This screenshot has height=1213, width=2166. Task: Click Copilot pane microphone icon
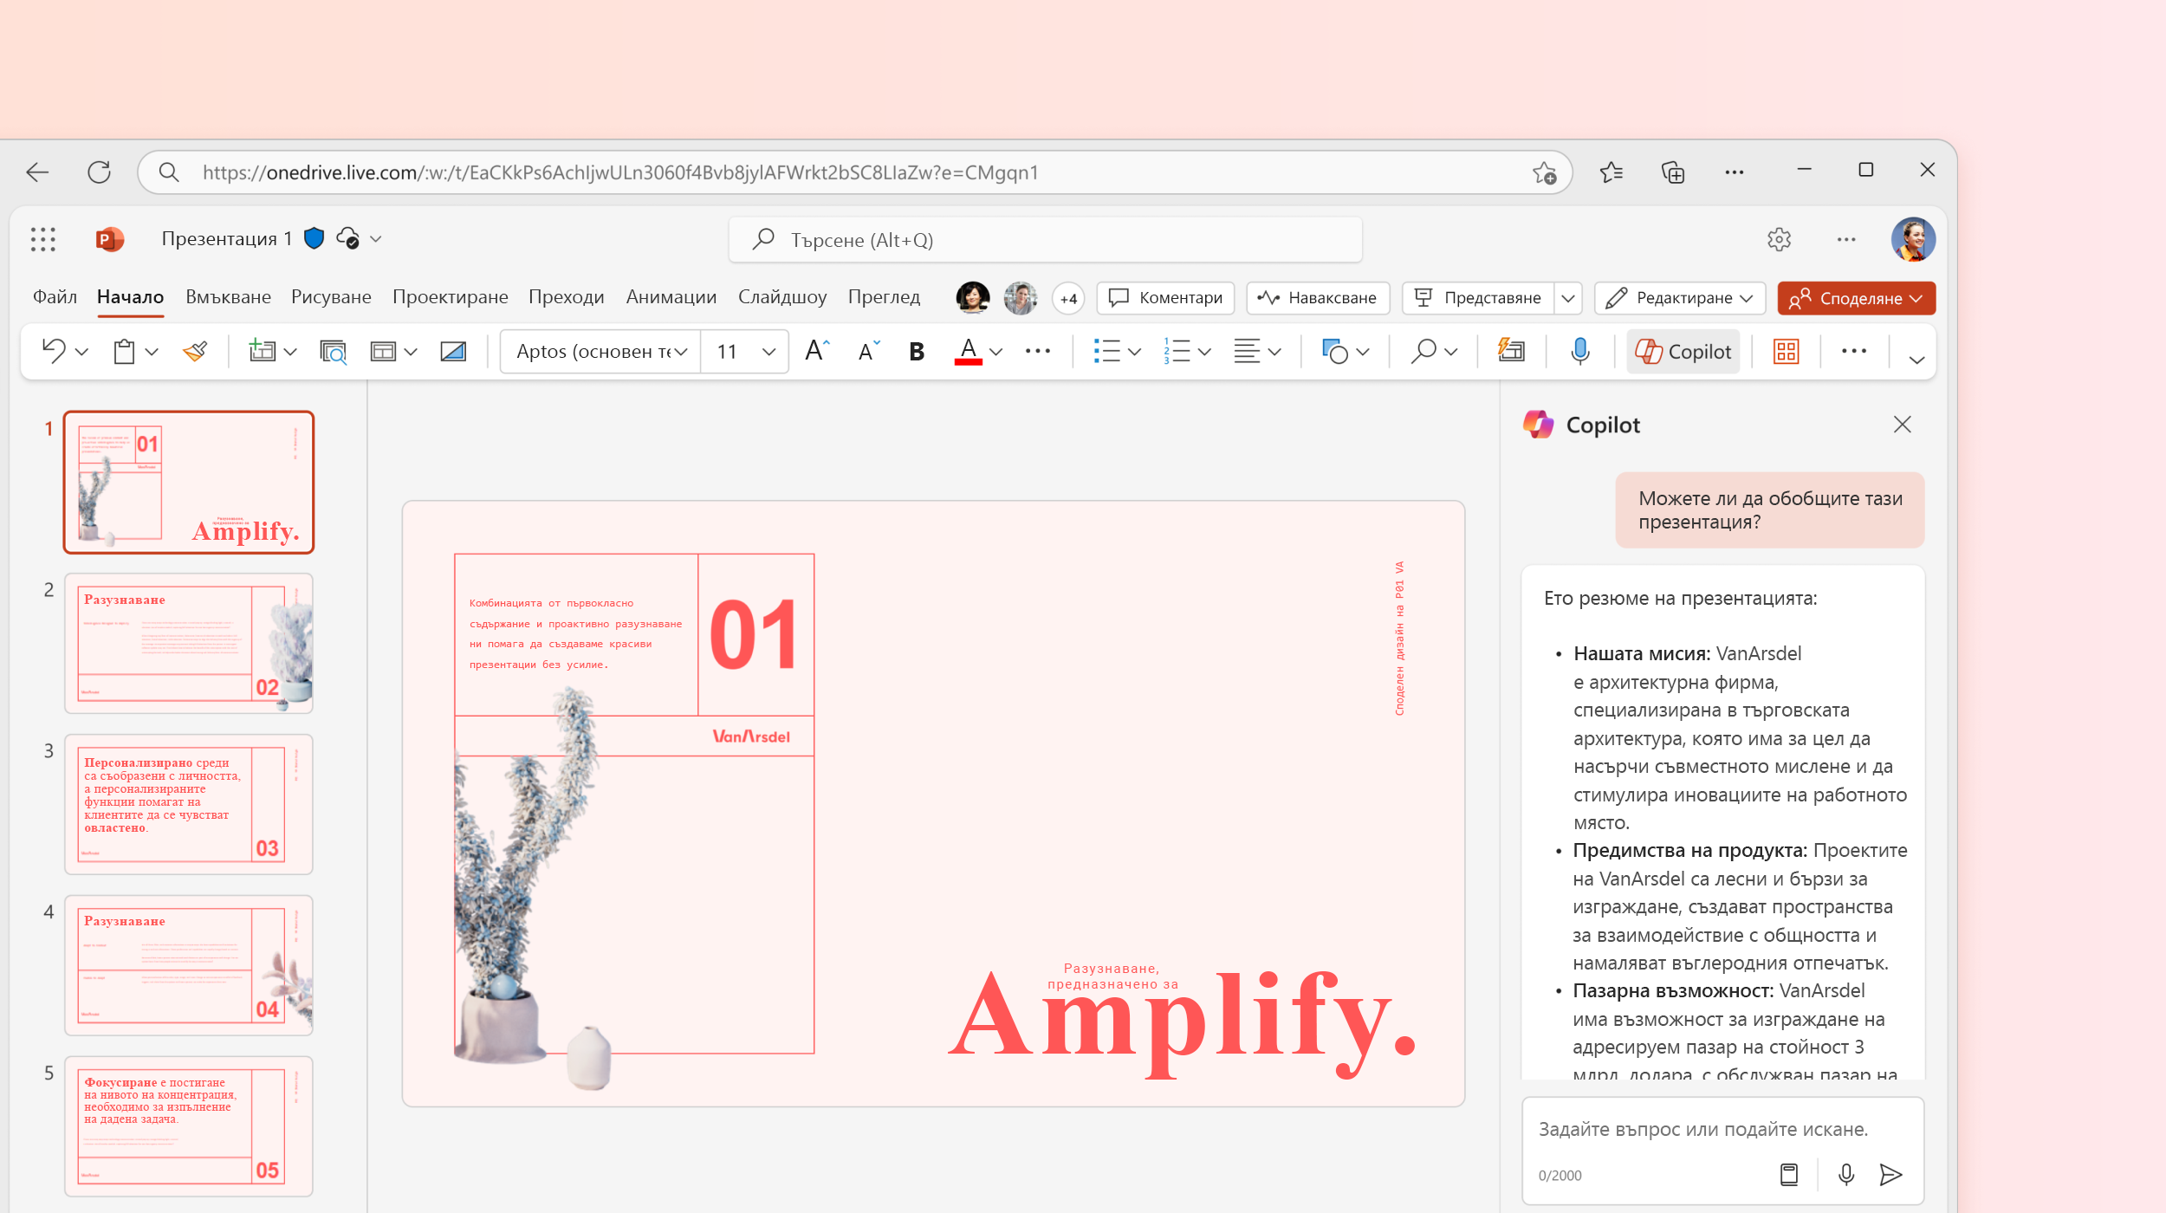coord(1846,1175)
